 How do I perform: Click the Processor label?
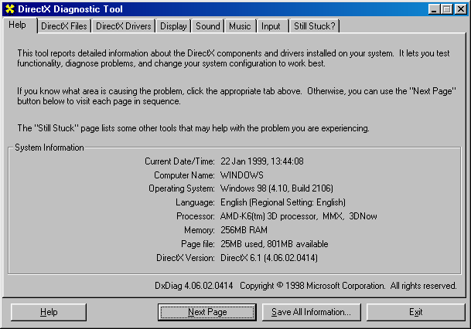click(x=196, y=216)
